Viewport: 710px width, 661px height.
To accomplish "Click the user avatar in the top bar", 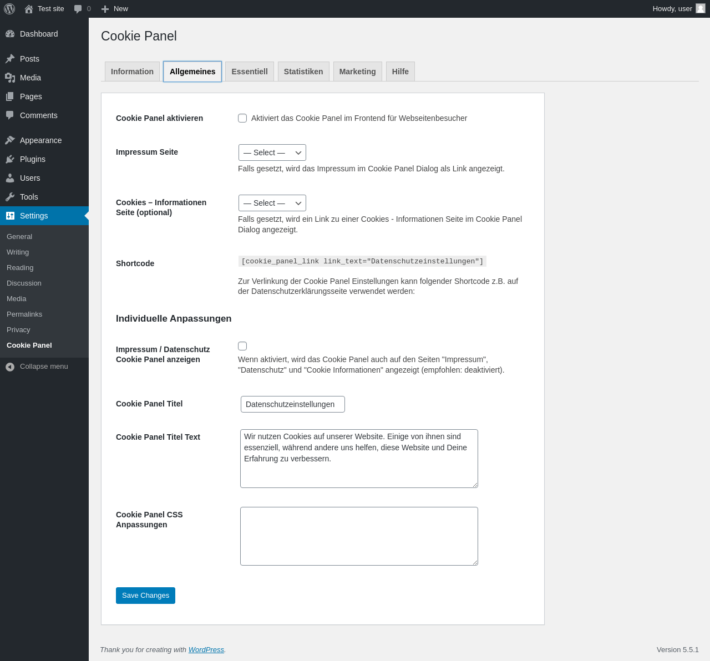I will [701, 8].
